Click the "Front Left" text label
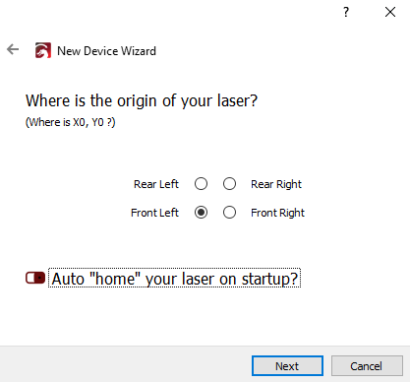 point(154,213)
